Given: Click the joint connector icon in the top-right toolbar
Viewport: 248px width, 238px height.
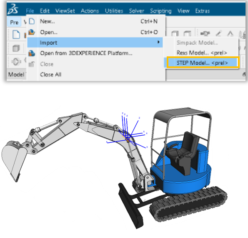Looking at the screenshot, I should point(205,33).
